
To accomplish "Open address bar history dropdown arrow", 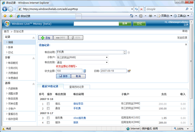I will [x=132, y=9].
